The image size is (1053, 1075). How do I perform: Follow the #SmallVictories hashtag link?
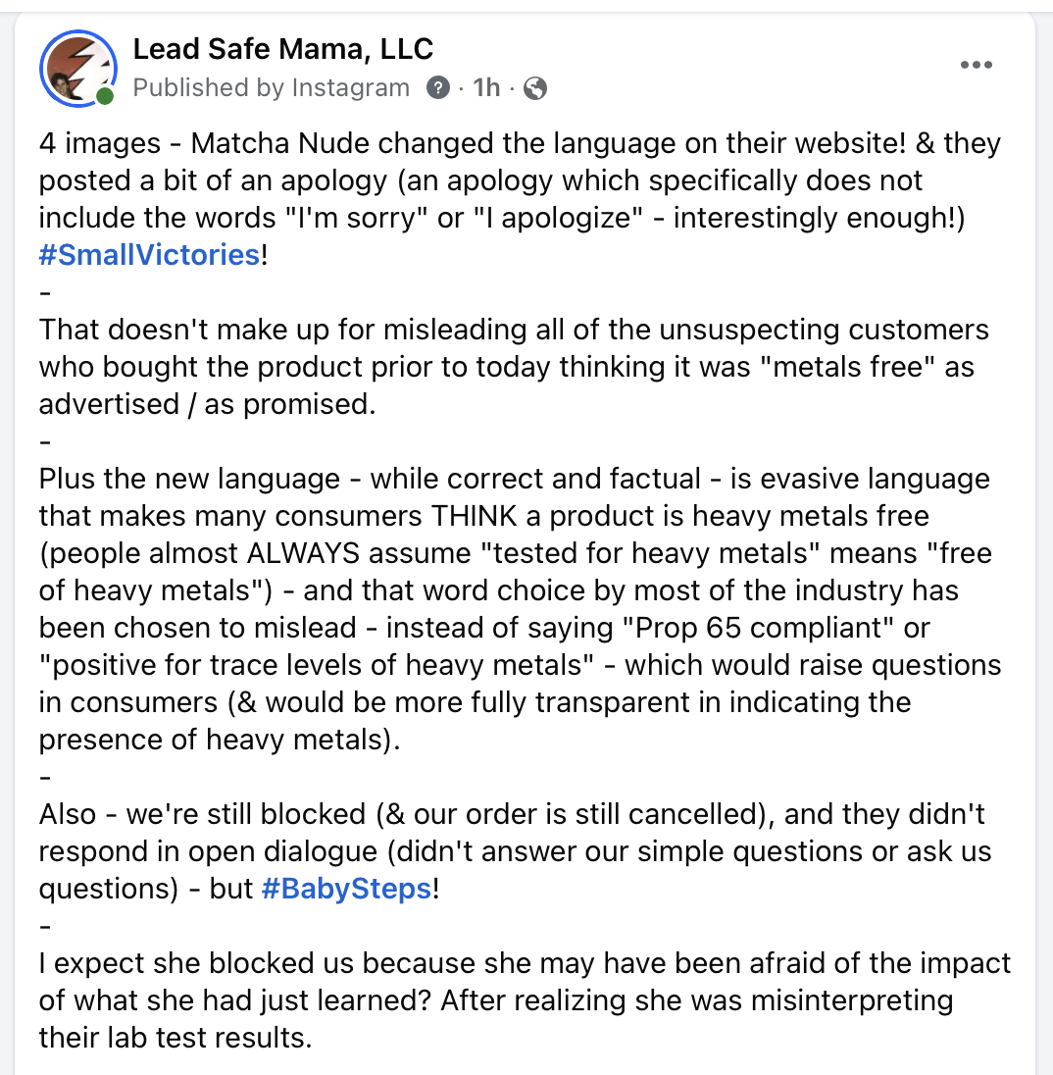pyautogui.click(x=150, y=255)
